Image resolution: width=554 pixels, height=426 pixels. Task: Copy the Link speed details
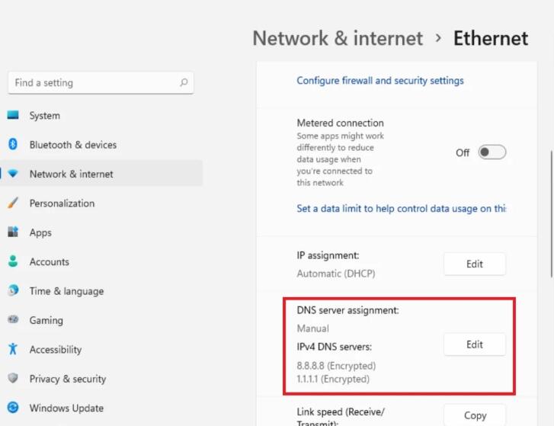pyautogui.click(x=475, y=415)
